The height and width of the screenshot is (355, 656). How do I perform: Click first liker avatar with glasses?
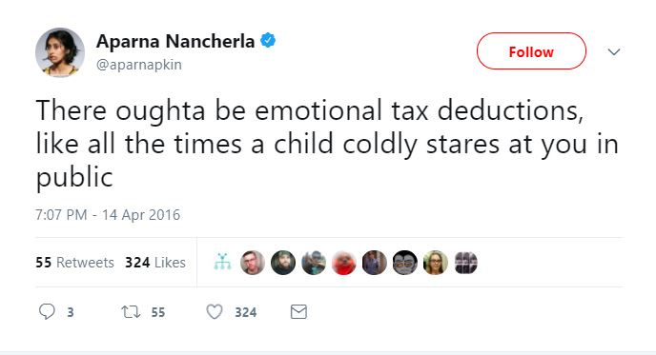point(253,263)
